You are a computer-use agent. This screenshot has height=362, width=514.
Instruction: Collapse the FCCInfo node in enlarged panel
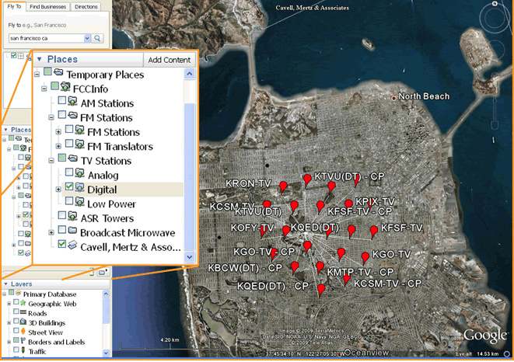(x=44, y=89)
